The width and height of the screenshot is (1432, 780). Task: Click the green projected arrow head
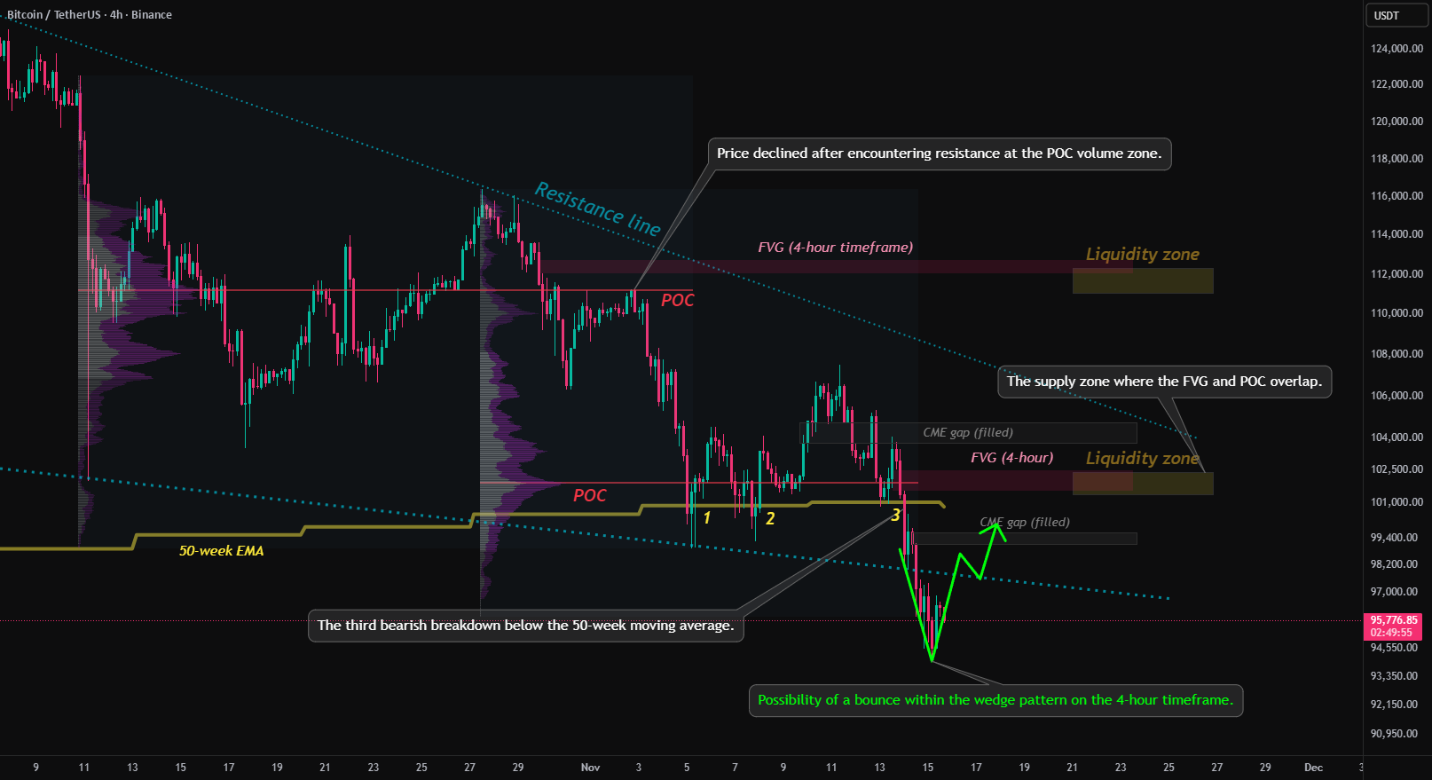(995, 531)
